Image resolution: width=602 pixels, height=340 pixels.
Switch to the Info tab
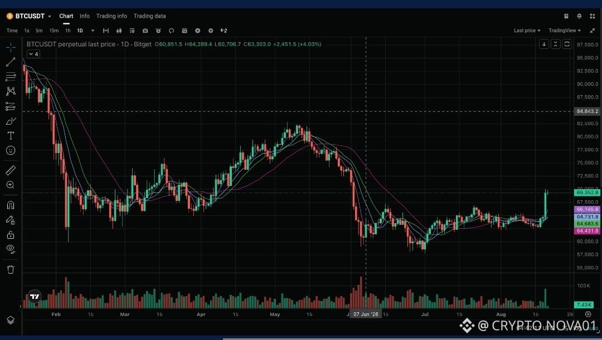(x=85, y=16)
